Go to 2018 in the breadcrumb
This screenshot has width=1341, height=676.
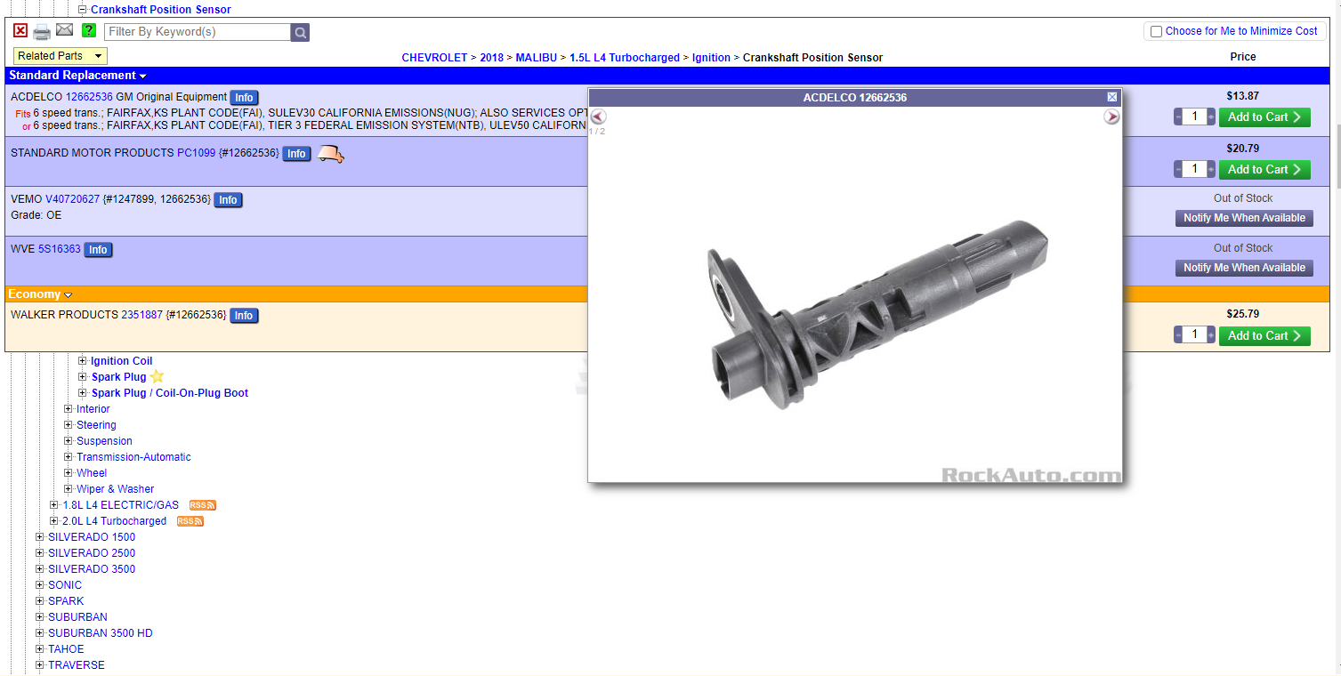click(x=491, y=58)
